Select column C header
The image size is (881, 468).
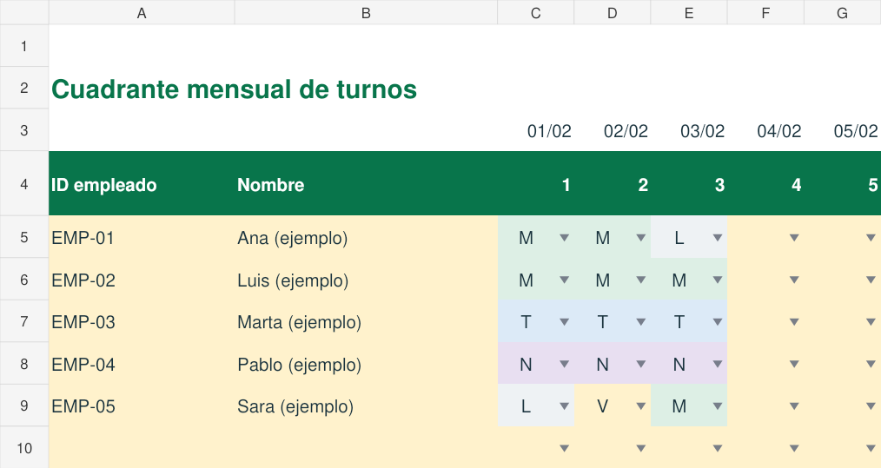[x=536, y=12]
